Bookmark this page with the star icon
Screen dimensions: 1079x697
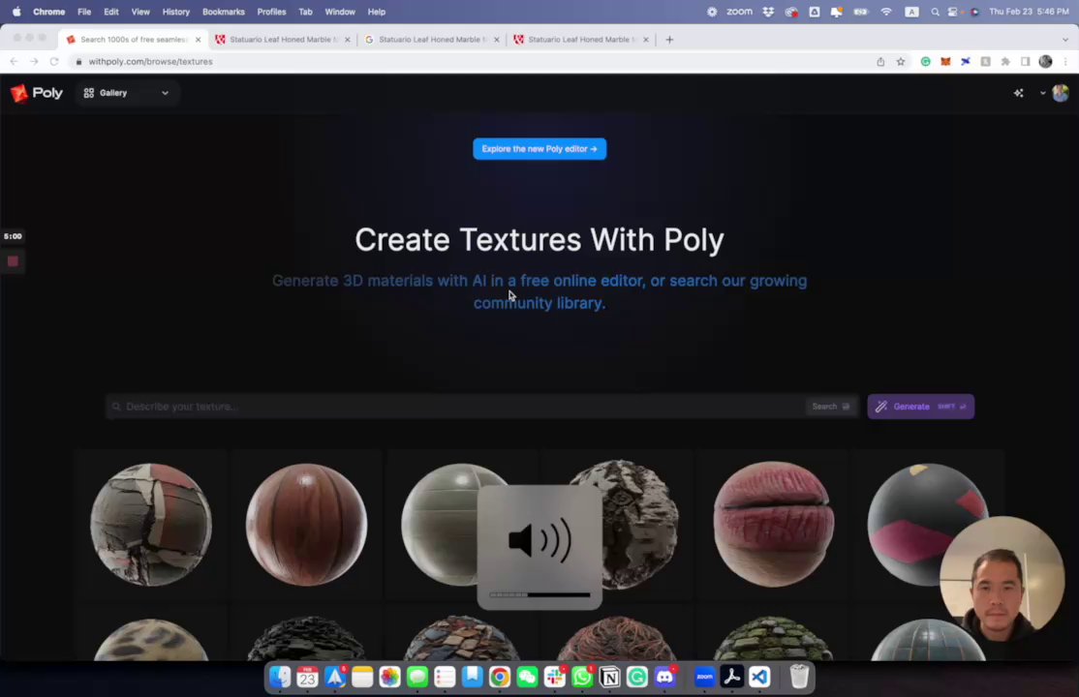tap(900, 61)
